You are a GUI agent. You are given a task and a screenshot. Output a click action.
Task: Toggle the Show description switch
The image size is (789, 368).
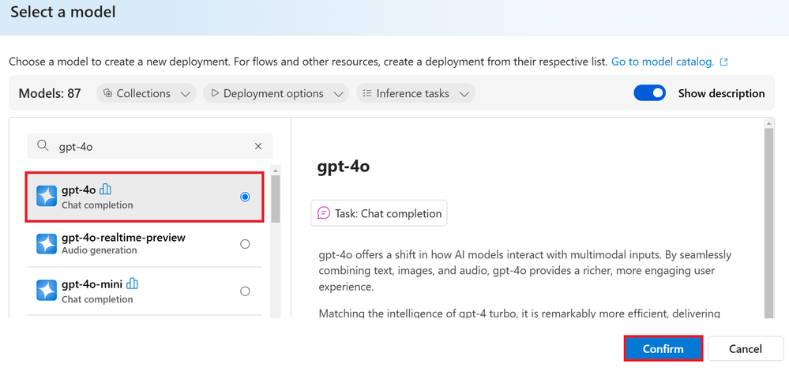point(650,93)
